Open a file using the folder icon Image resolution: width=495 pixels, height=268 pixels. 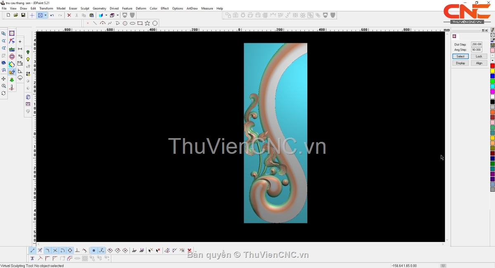click(x=16, y=15)
